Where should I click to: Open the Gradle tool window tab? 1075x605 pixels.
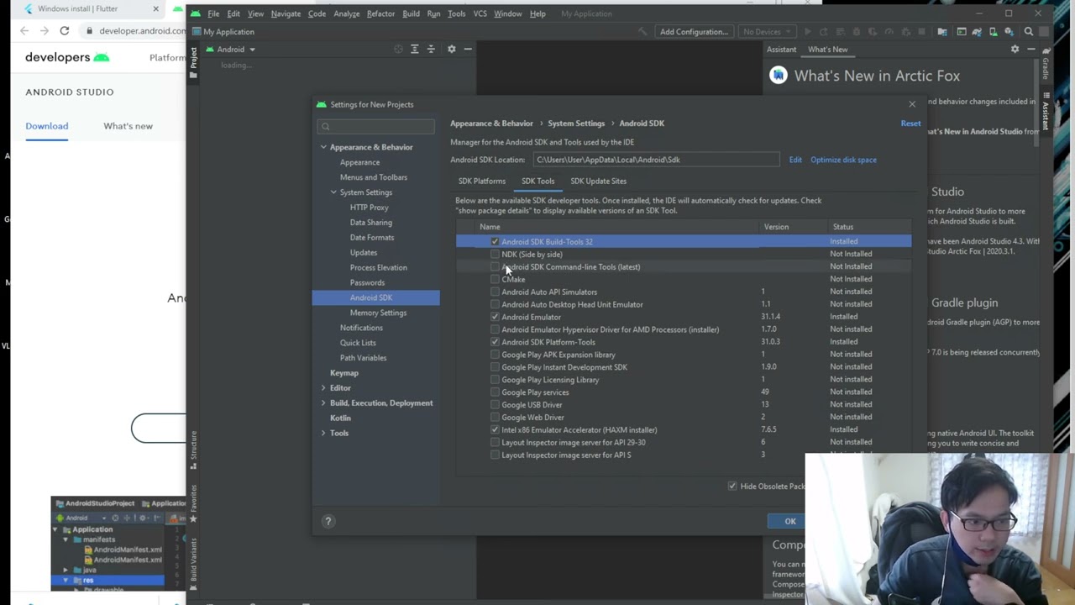1046,63
